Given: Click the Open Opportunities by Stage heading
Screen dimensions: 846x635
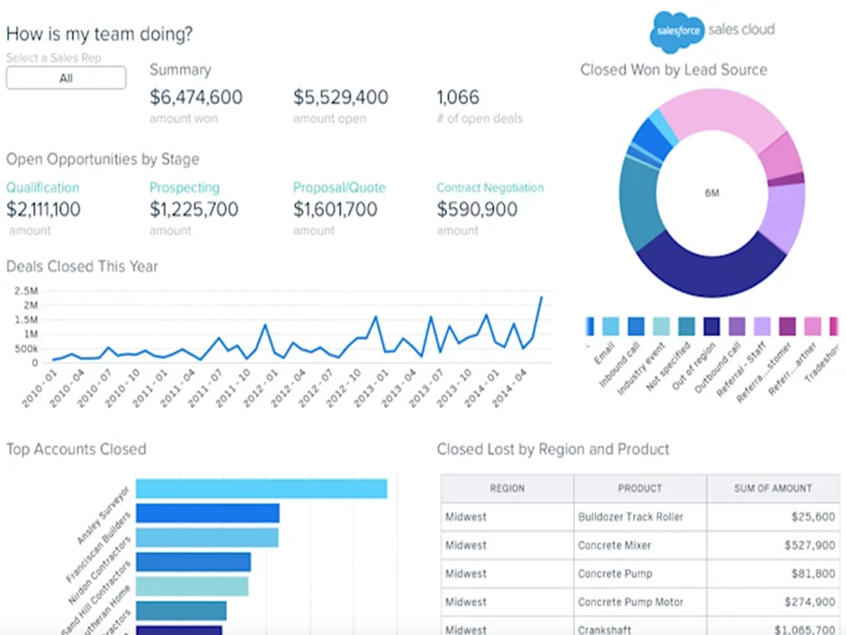Looking at the screenshot, I should click(x=102, y=159).
